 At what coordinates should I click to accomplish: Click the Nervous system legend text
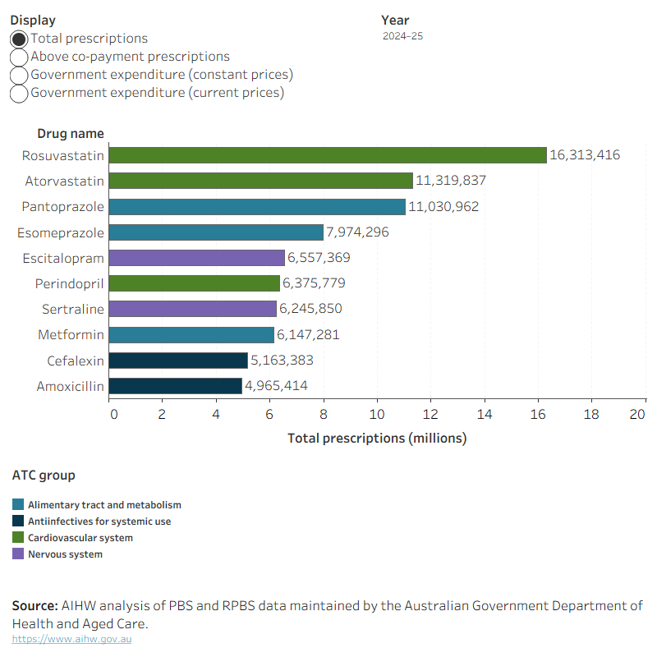pyautogui.click(x=66, y=554)
